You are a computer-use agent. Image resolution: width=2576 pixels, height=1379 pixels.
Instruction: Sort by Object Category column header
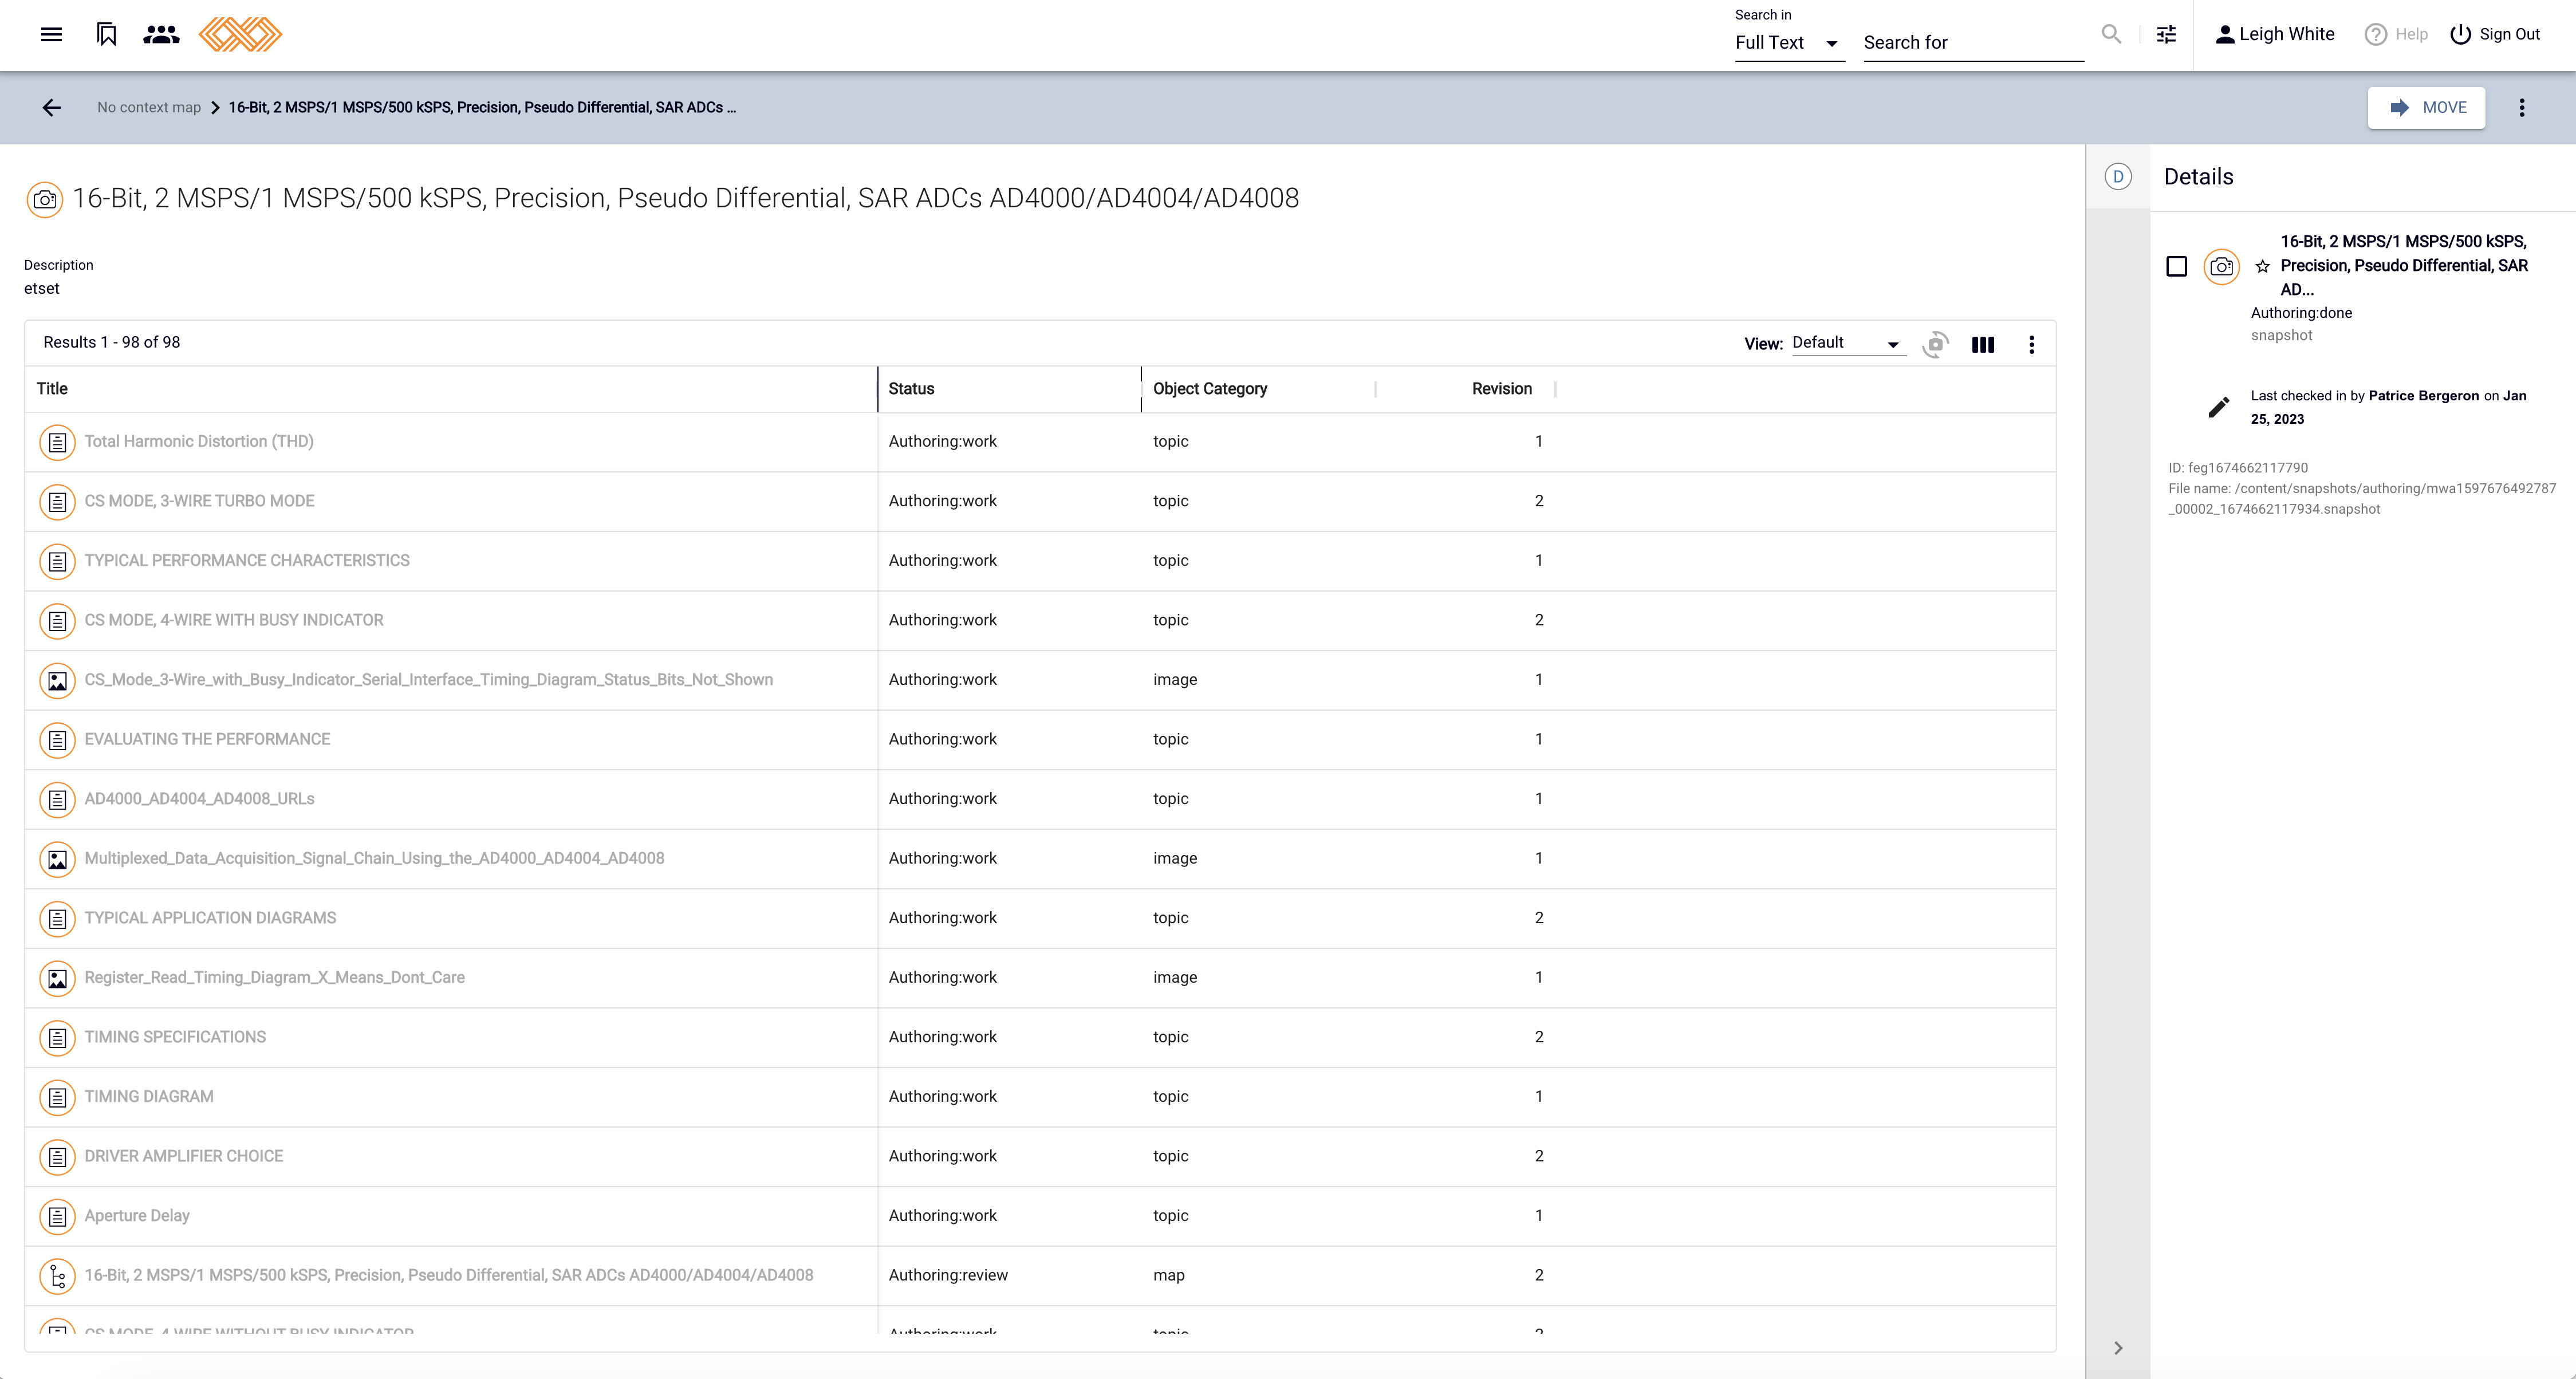pos(1209,389)
